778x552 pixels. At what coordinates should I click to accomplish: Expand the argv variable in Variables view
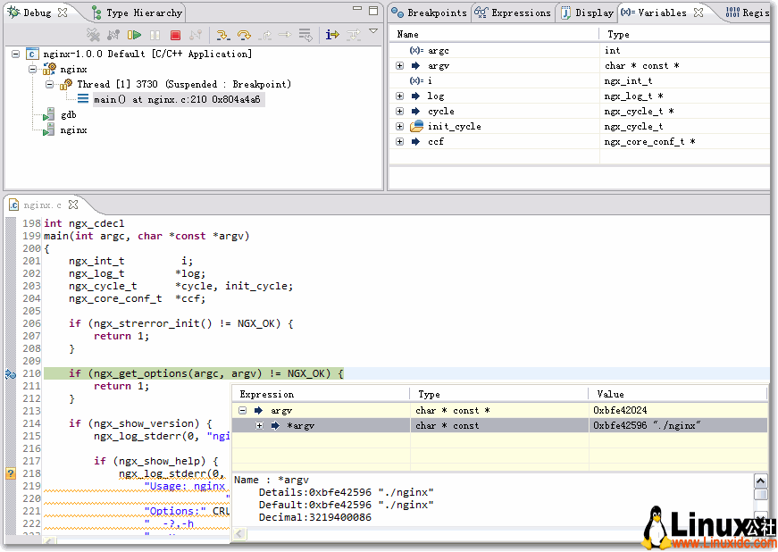click(400, 65)
